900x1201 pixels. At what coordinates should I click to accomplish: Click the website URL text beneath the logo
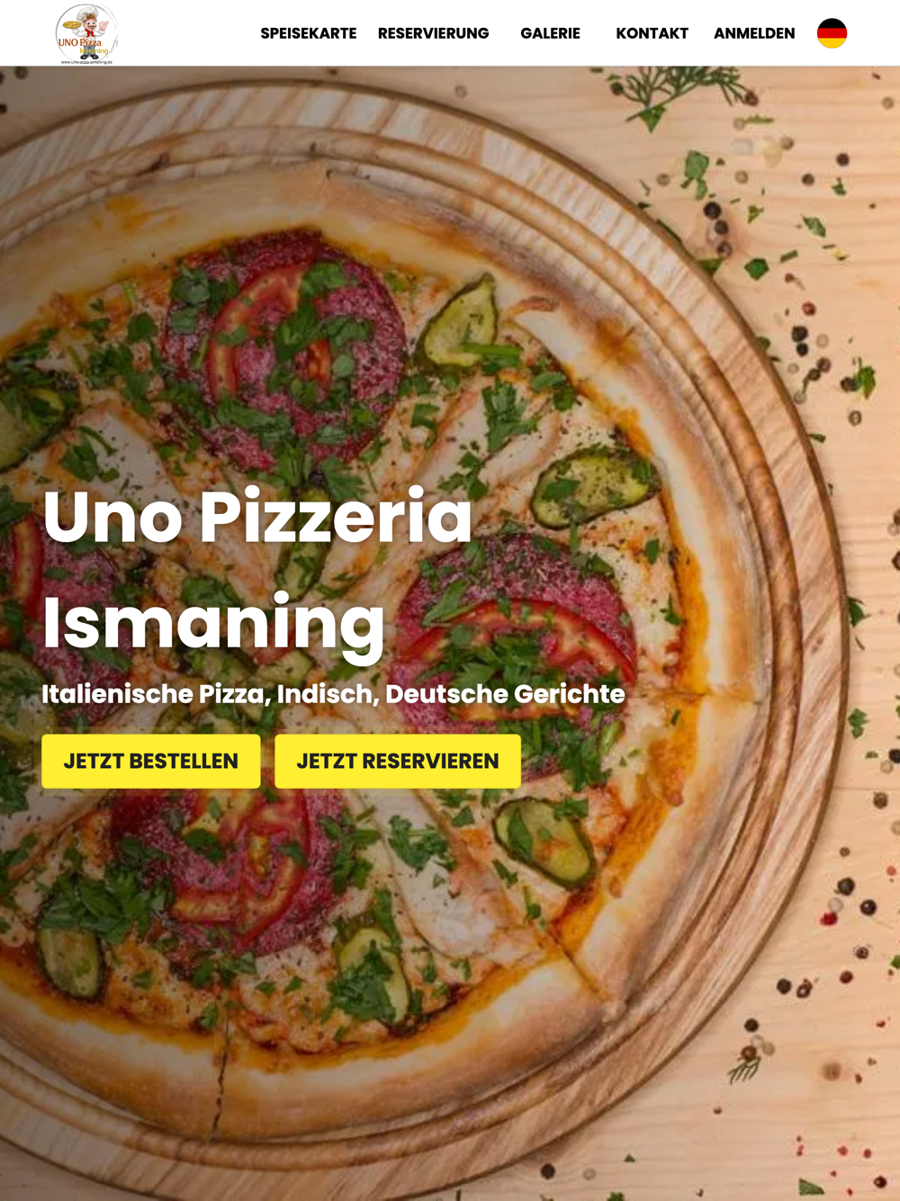(86, 62)
